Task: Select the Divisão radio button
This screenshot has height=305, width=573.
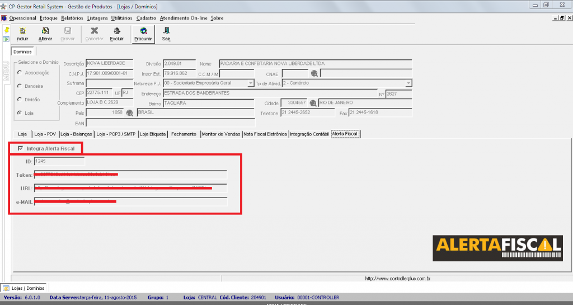Action: coord(20,100)
